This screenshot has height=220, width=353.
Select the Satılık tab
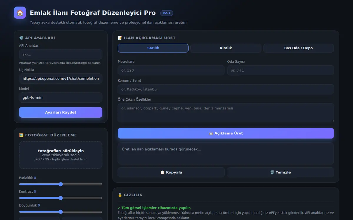pos(153,48)
